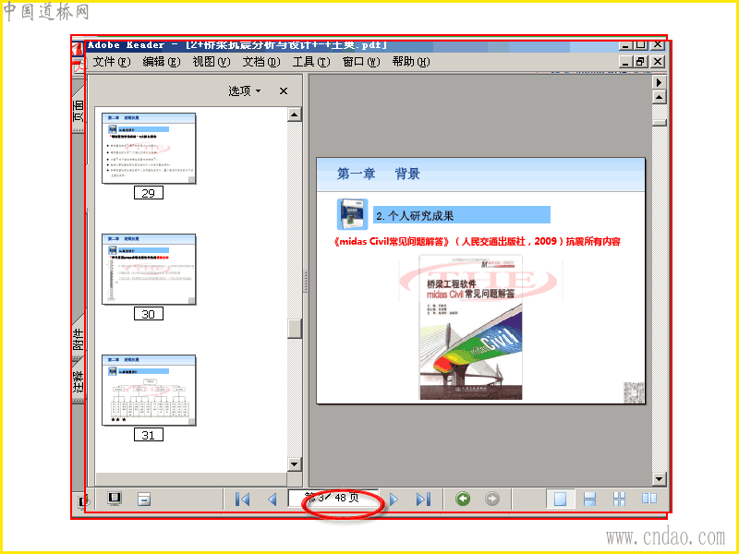
Task: Click the red midas Civil常见问题解答 text line
Action: 477,242
